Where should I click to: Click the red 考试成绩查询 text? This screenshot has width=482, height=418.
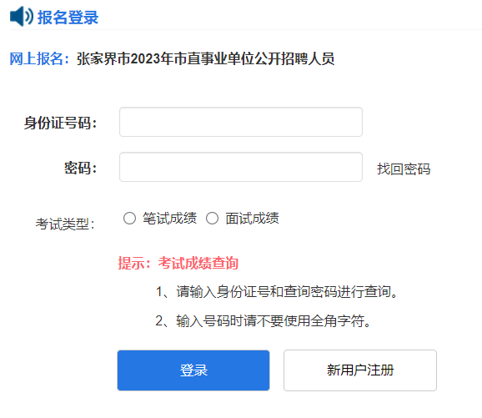click(198, 264)
